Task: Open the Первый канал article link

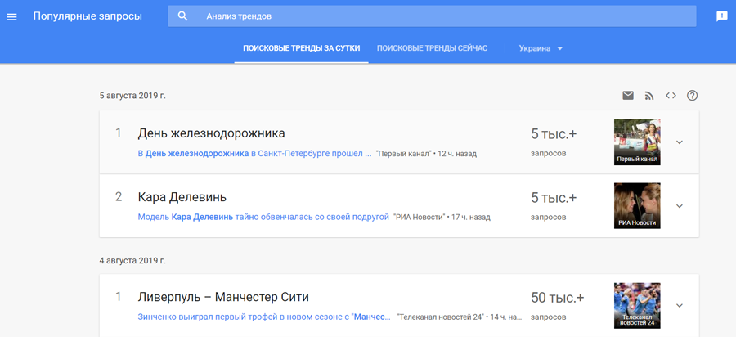Action: 255,154
